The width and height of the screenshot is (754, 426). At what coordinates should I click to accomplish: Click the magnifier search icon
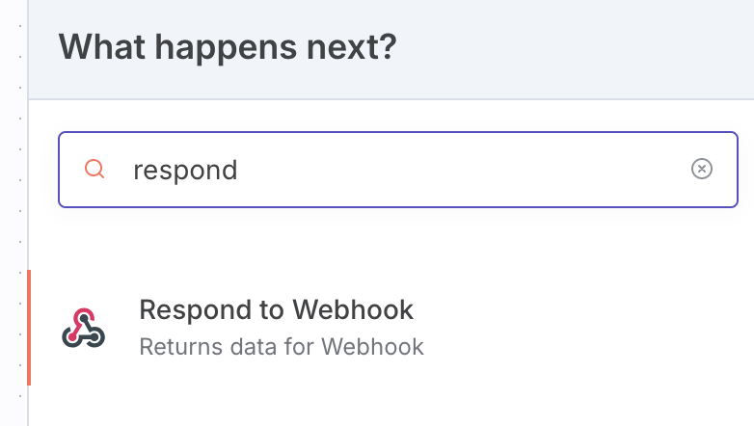click(x=94, y=170)
